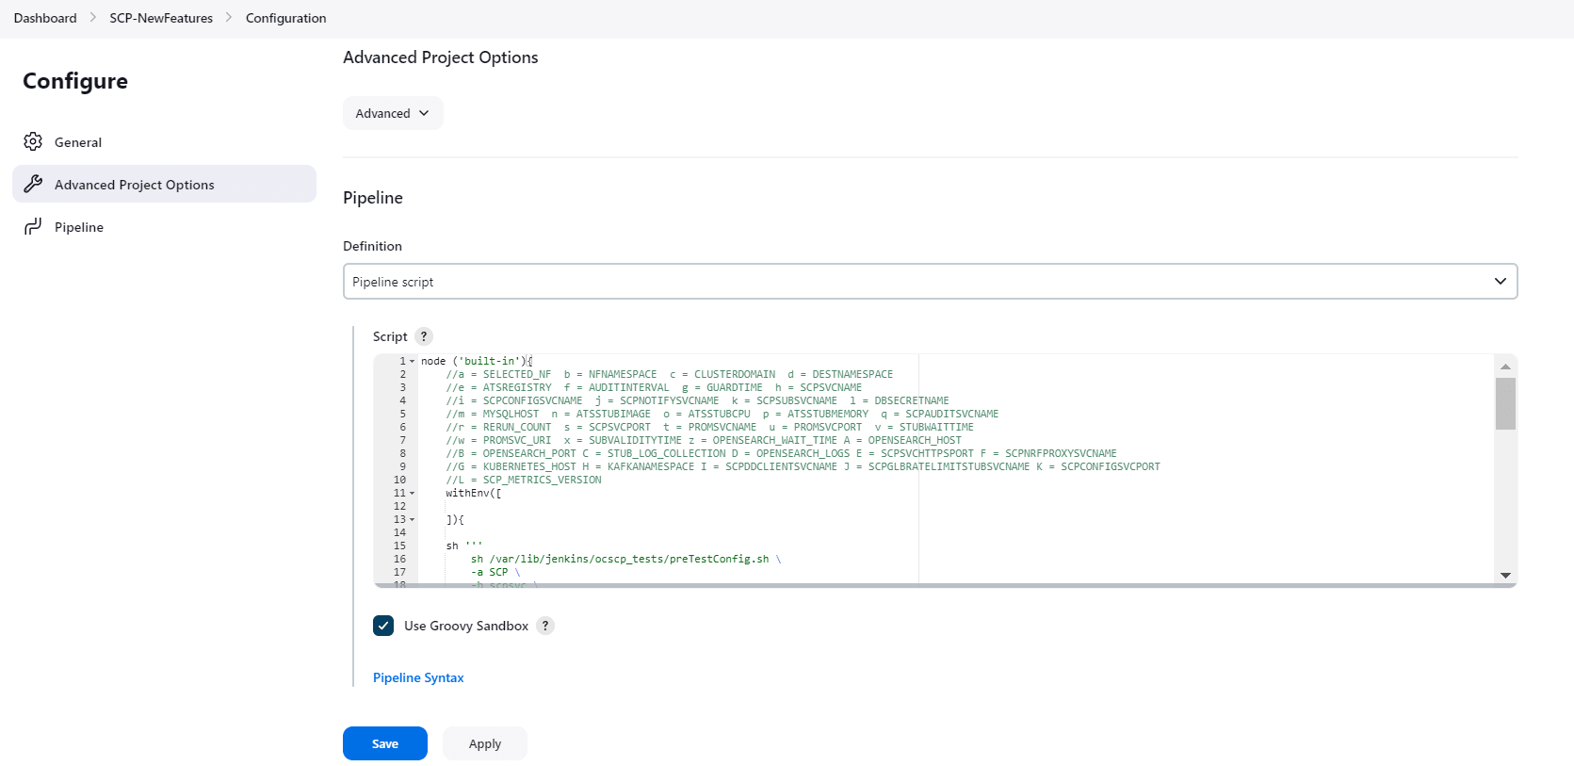Click the empty line 12 in script editor
Viewport: 1574px width, 766px height.
tap(956, 506)
